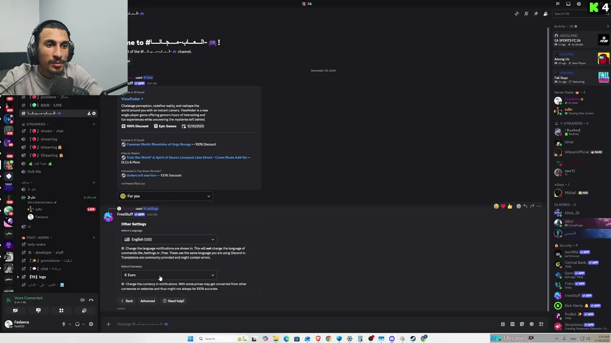Image resolution: width=611 pixels, height=343 pixels.
Task: Click the message input box
Action: tap(305, 324)
